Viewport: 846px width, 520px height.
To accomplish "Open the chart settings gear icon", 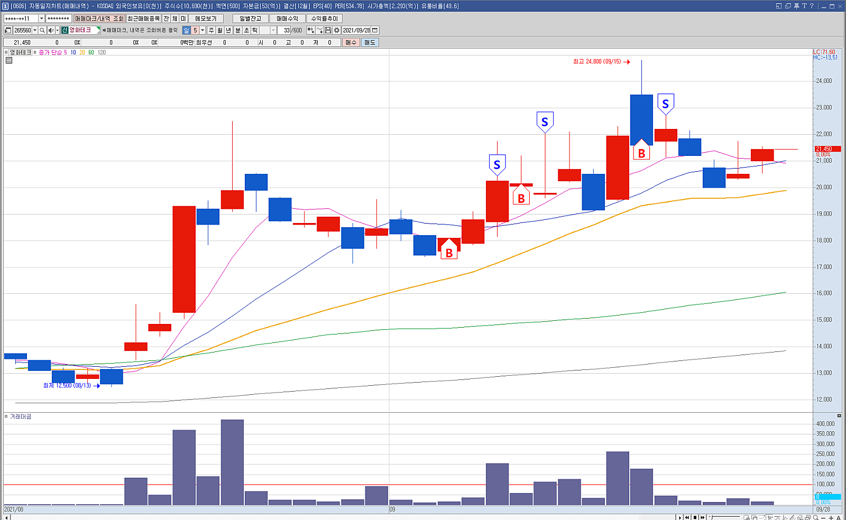I will (337, 31).
